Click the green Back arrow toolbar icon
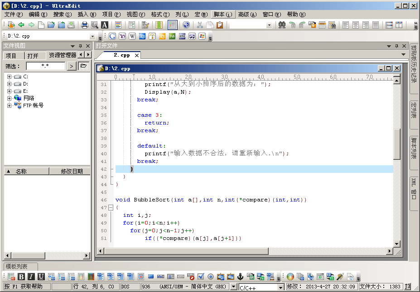Image resolution: width=420 pixels, height=292 pixels. 21,25
